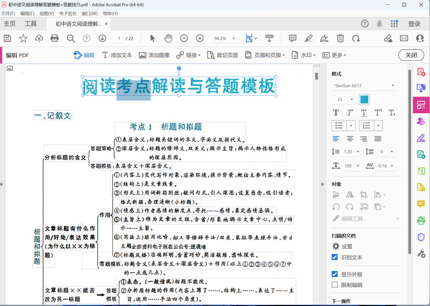
Task: Choose the arrow selection tool
Action: 152,38
